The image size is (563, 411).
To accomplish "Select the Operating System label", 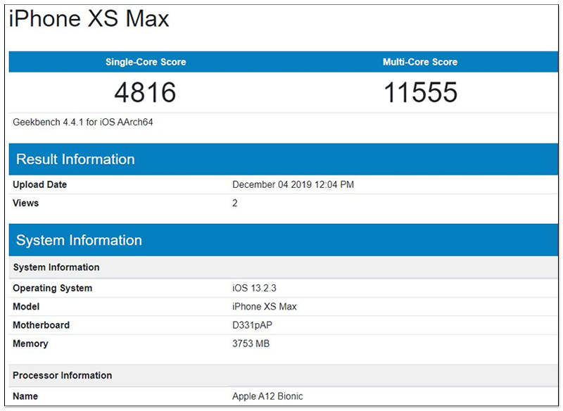I will tap(53, 289).
